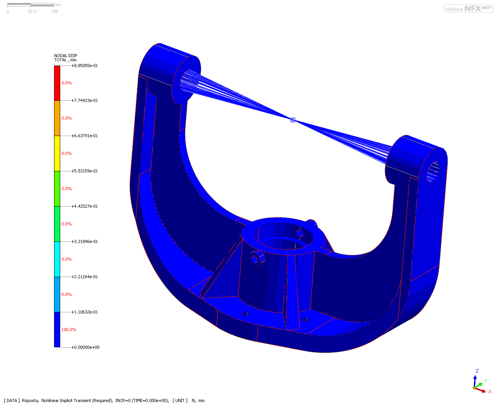Click legend value +3.31896e-01

coord(84,241)
